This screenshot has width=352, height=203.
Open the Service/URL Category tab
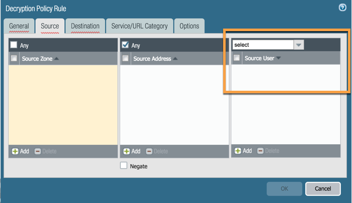click(x=139, y=26)
